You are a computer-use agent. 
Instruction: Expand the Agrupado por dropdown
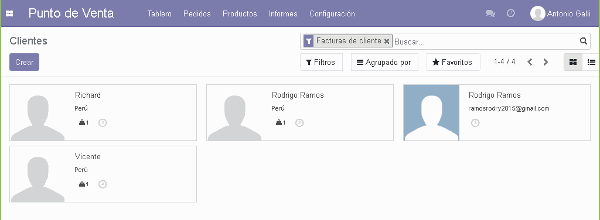[384, 62]
